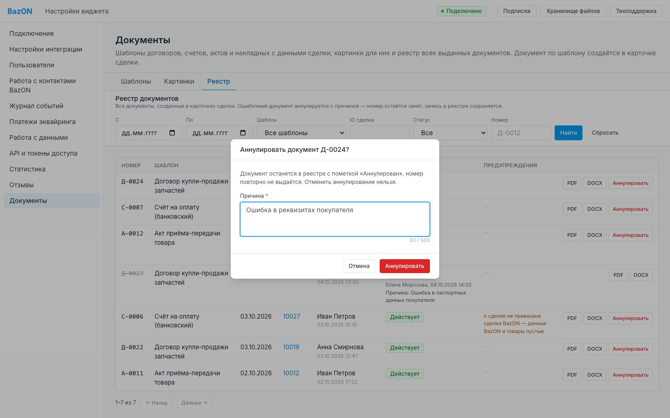Download DOCX for document С-0006
The width and height of the screenshot is (670, 418).
point(595,318)
